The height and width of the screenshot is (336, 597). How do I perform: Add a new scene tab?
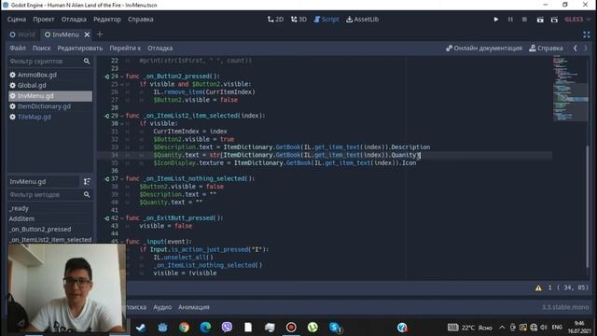[x=100, y=35]
